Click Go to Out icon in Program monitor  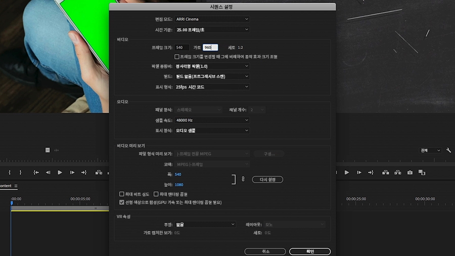tap(371, 173)
